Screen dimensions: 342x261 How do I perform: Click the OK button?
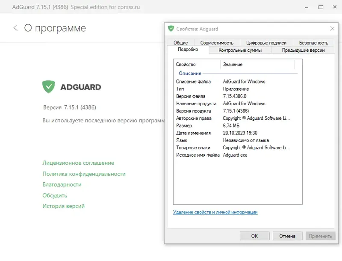[254, 236]
